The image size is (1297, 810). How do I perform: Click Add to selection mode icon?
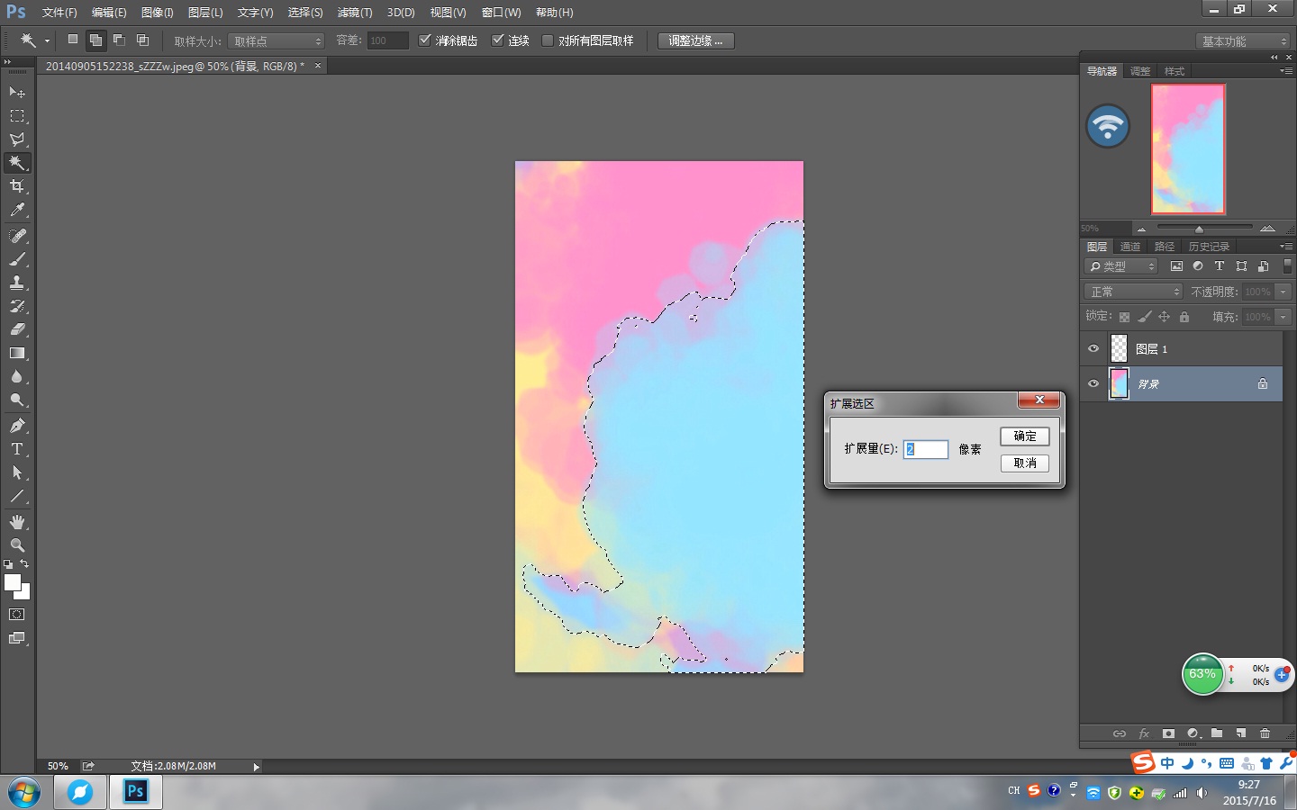[x=95, y=40]
